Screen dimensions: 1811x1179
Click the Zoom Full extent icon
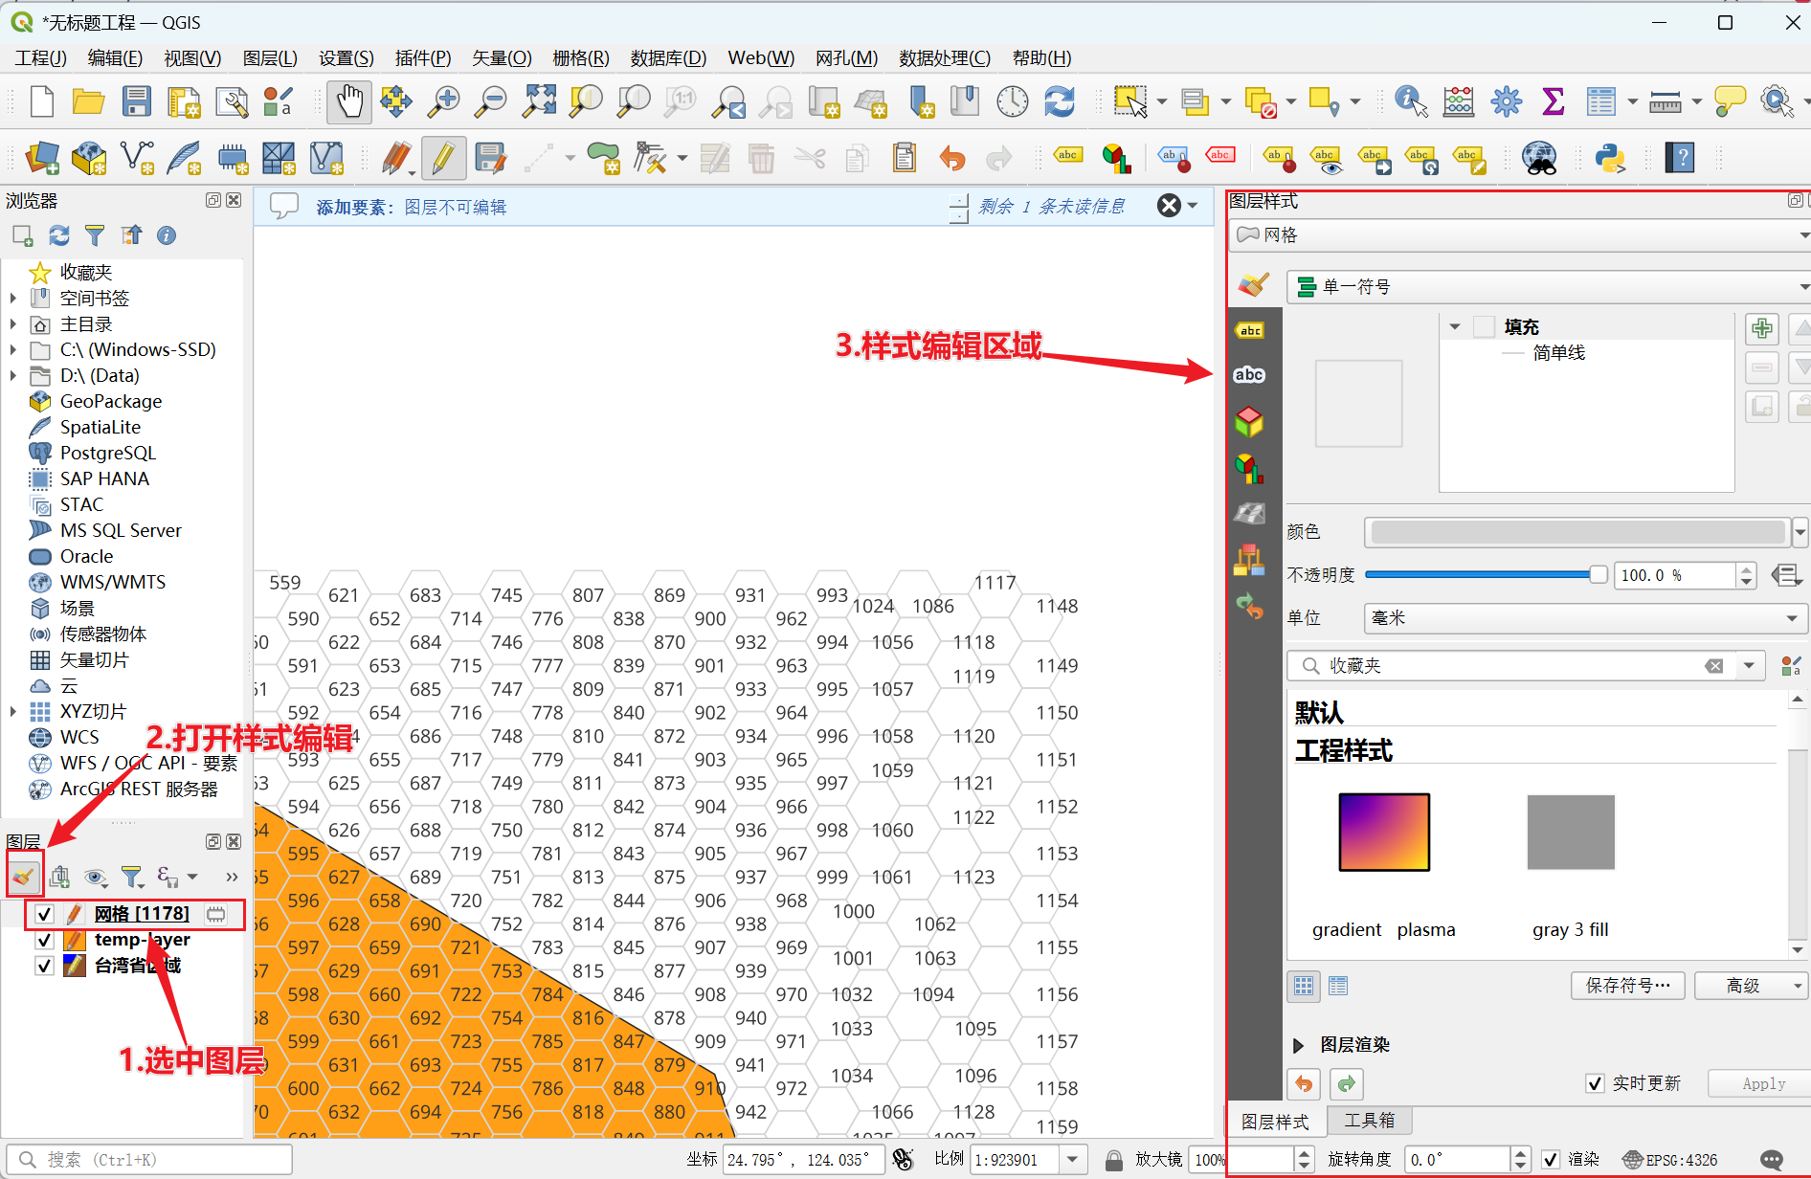(539, 101)
